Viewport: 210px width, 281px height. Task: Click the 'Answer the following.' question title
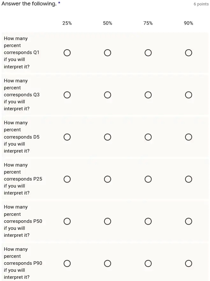[29, 3]
